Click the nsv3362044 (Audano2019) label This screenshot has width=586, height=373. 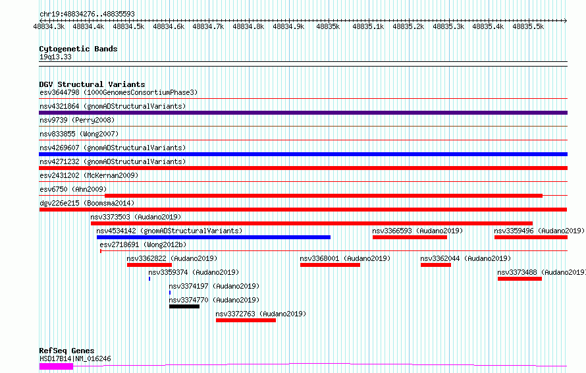466,258
